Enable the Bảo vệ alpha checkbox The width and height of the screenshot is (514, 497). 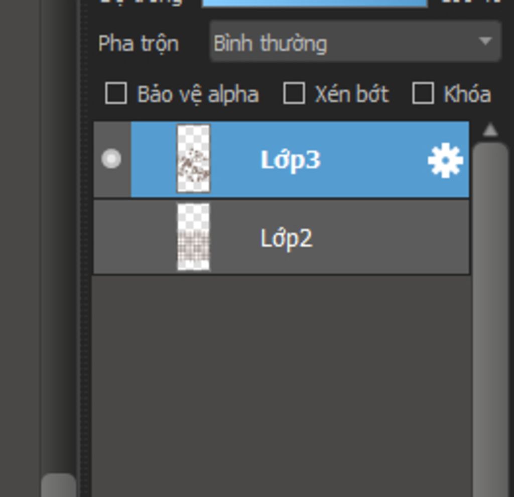pyautogui.click(x=116, y=93)
